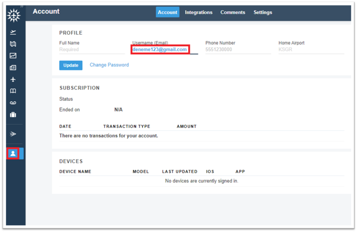Open Logbook from the open book icon
357x232 pixels.
click(x=13, y=91)
